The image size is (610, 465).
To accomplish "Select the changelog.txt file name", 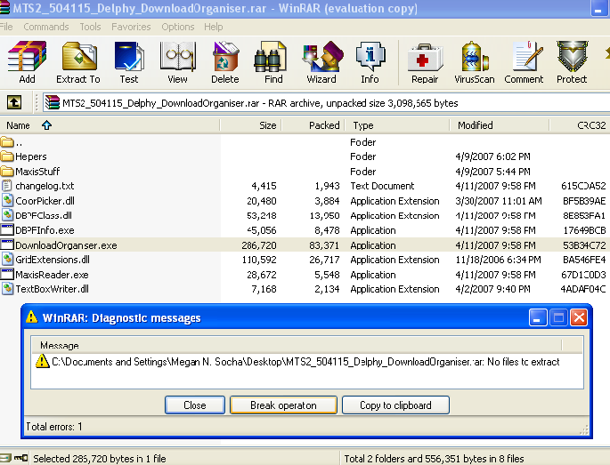I will coord(45,186).
